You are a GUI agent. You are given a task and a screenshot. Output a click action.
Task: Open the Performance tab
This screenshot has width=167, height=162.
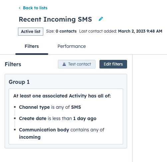click(x=72, y=46)
